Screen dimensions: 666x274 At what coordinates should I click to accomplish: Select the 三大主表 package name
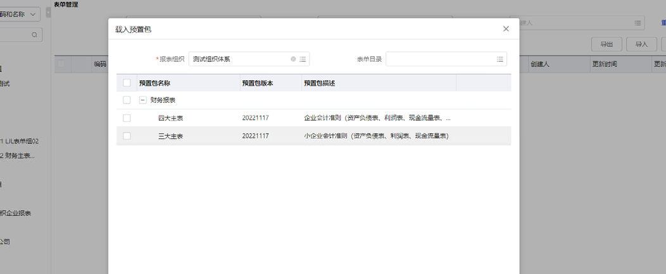pyautogui.click(x=171, y=136)
